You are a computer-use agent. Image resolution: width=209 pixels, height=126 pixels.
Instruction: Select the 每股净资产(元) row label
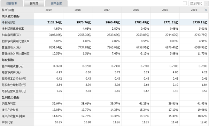(x=11, y=72)
